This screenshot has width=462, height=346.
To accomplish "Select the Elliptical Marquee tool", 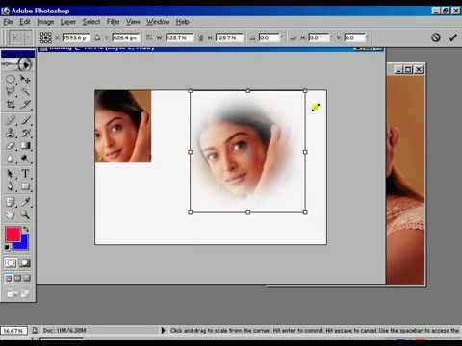I will [x=11, y=79].
